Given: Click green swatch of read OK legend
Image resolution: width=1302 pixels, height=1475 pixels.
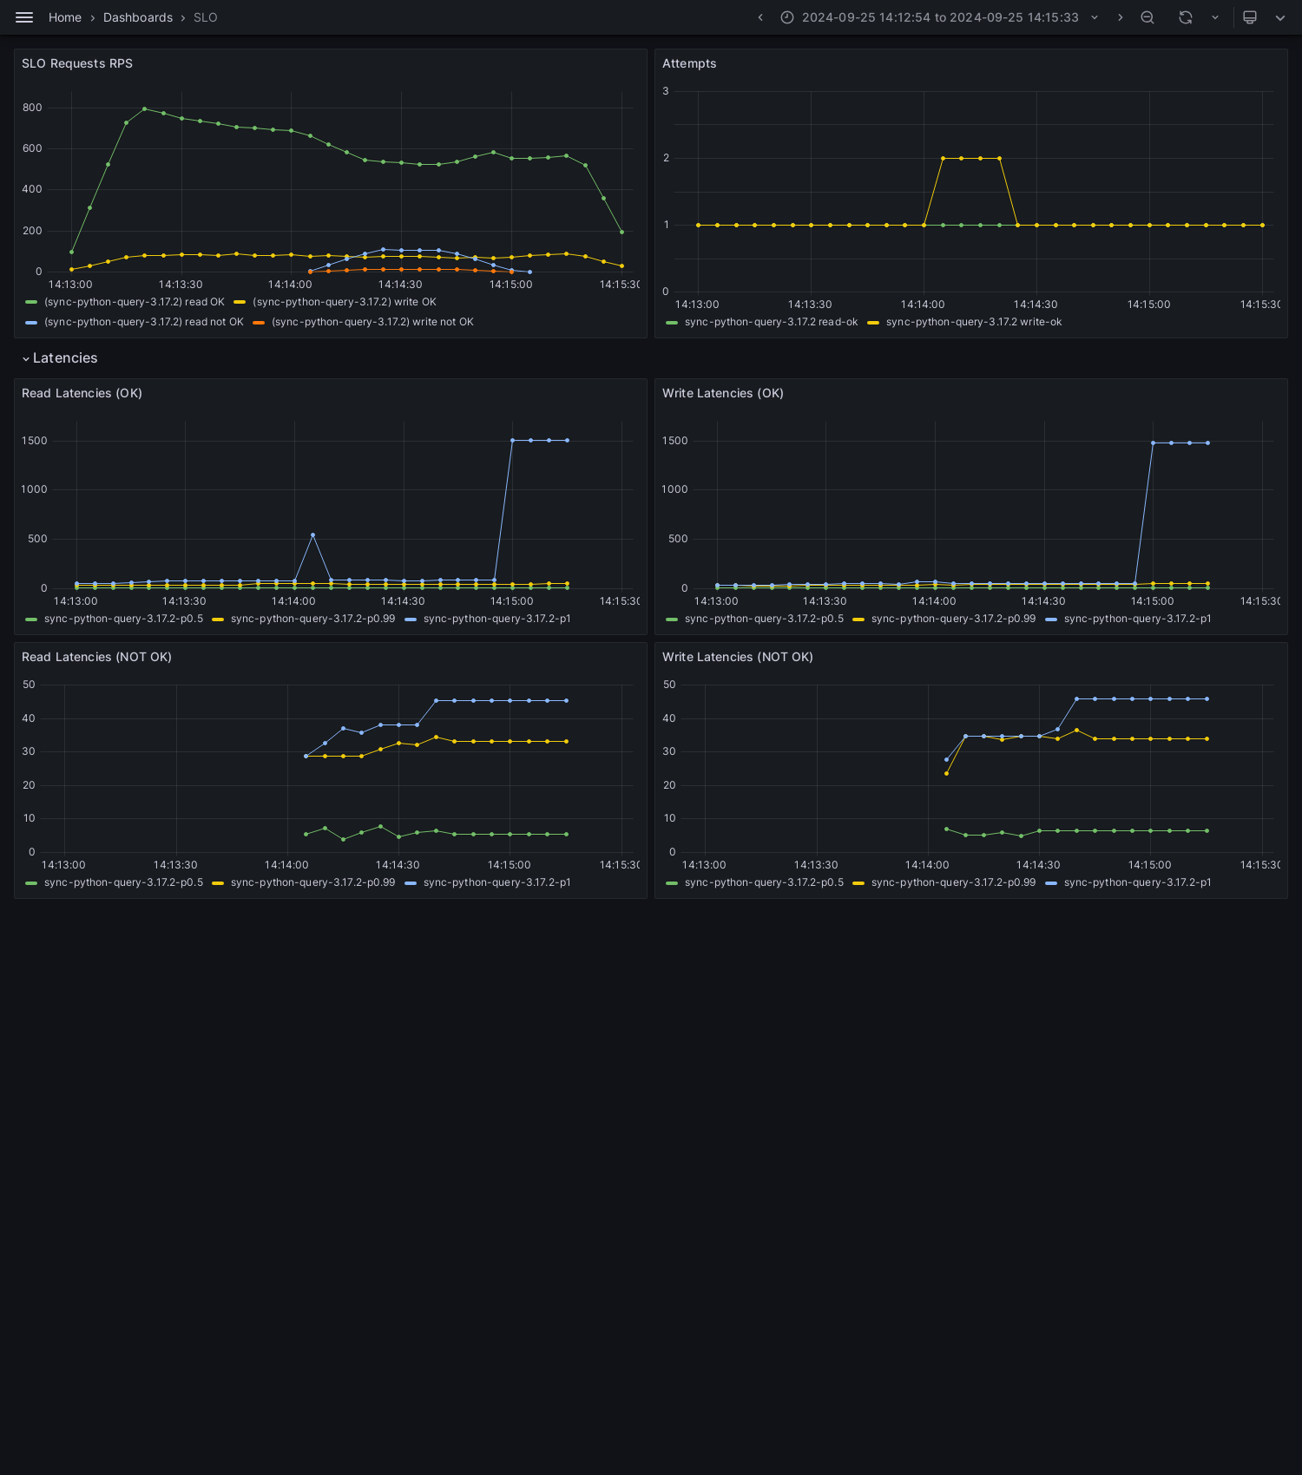Looking at the screenshot, I should [31, 302].
